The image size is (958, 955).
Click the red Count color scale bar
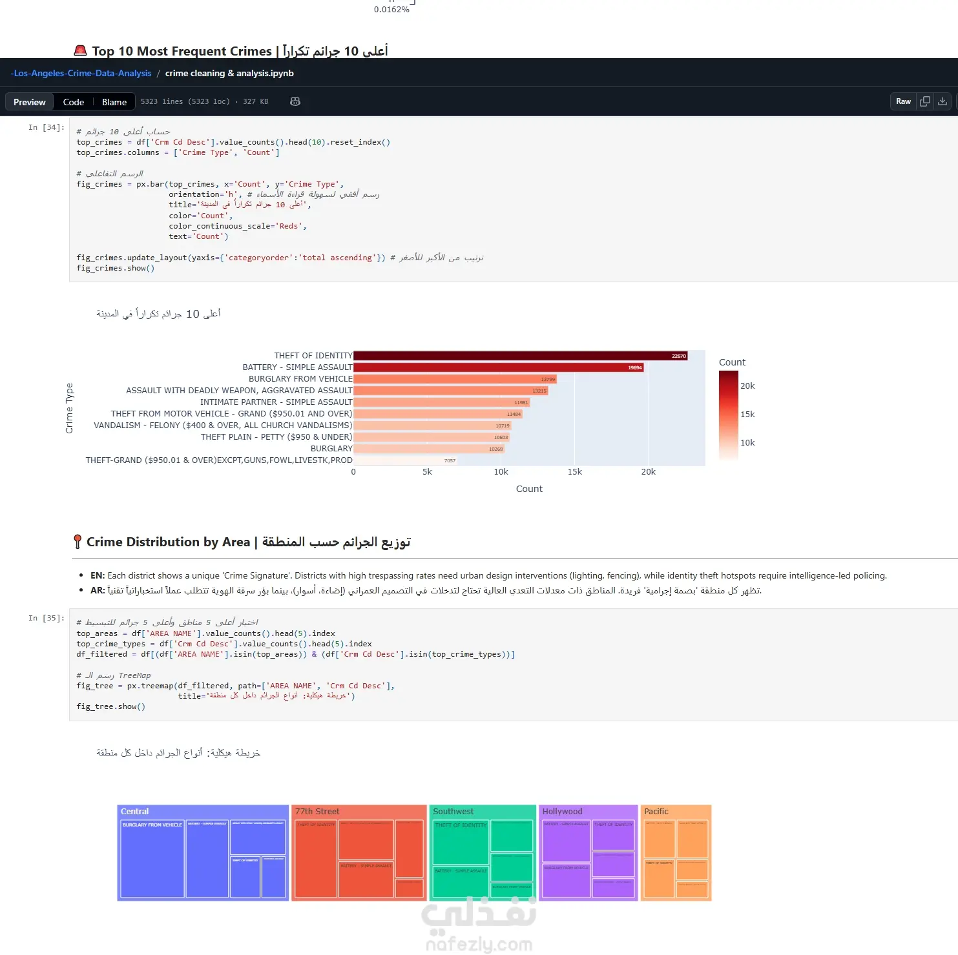pyautogui.click(x=729, y=416)
